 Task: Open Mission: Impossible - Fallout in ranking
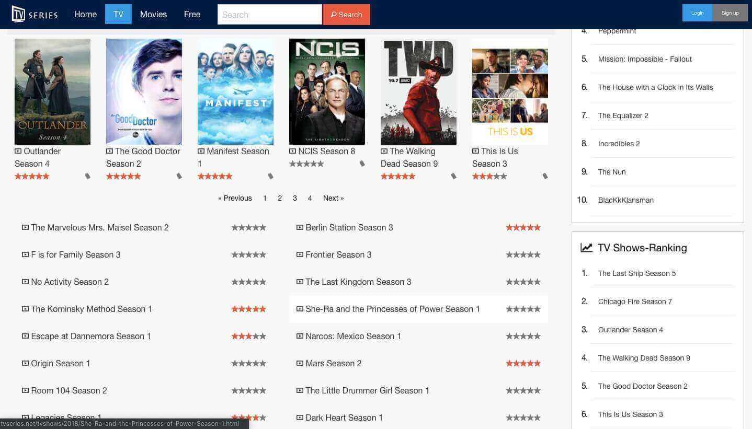pyautogui.click(x=645, y=59)
